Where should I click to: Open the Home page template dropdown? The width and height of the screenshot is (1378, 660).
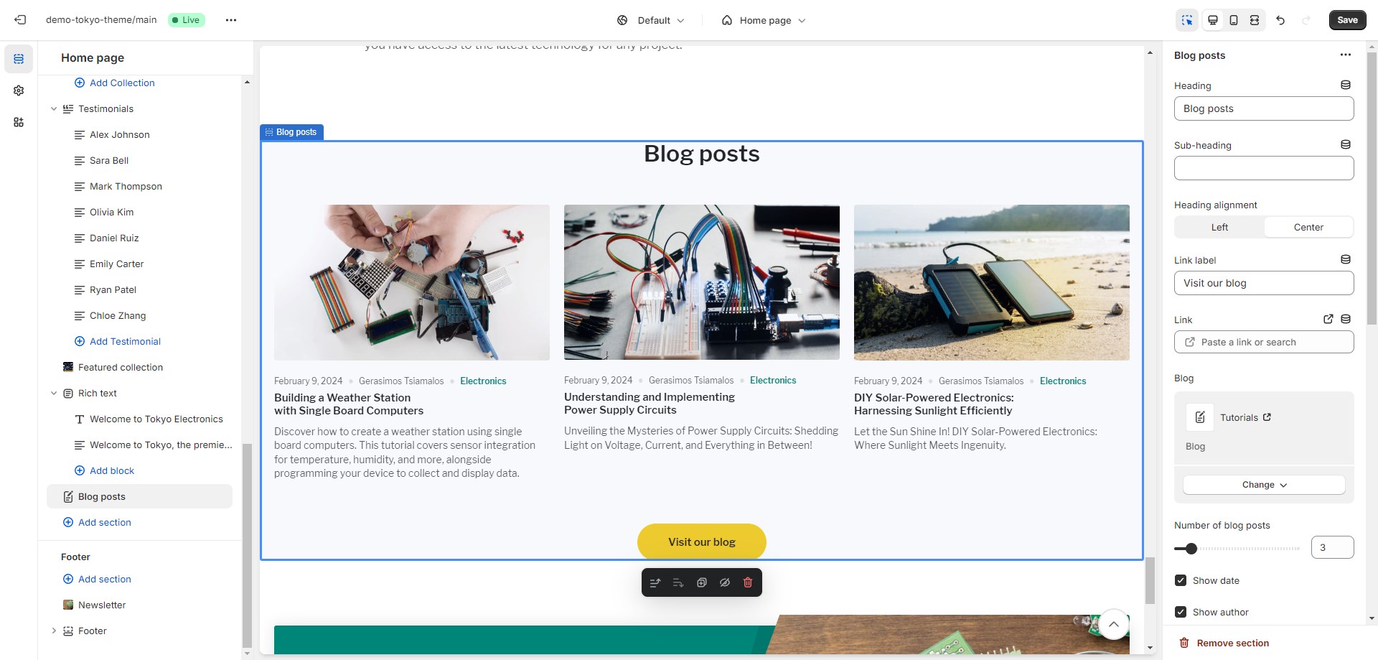tap(764, 20)
